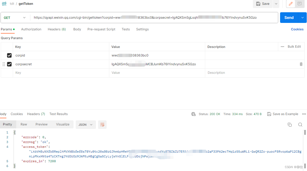Click the tdt collection breadcrumb
The width and height of the screenshot is (307, 171).
coord(12,4)
